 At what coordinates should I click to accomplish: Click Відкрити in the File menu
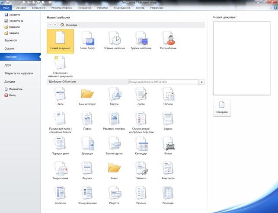click(x=12, y=27)
